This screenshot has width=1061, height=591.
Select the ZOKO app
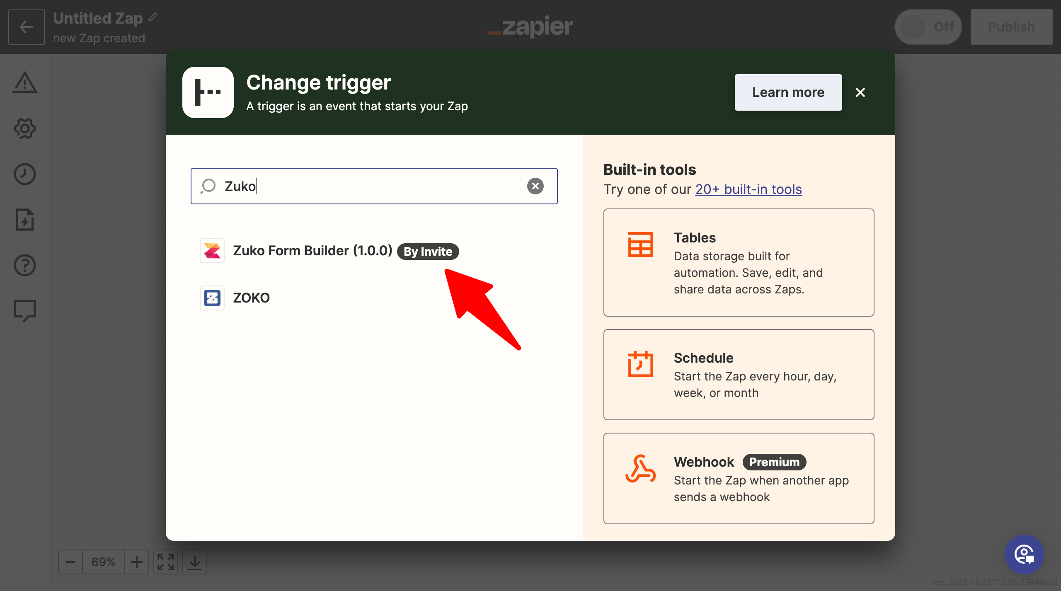[x=251, y=297]
